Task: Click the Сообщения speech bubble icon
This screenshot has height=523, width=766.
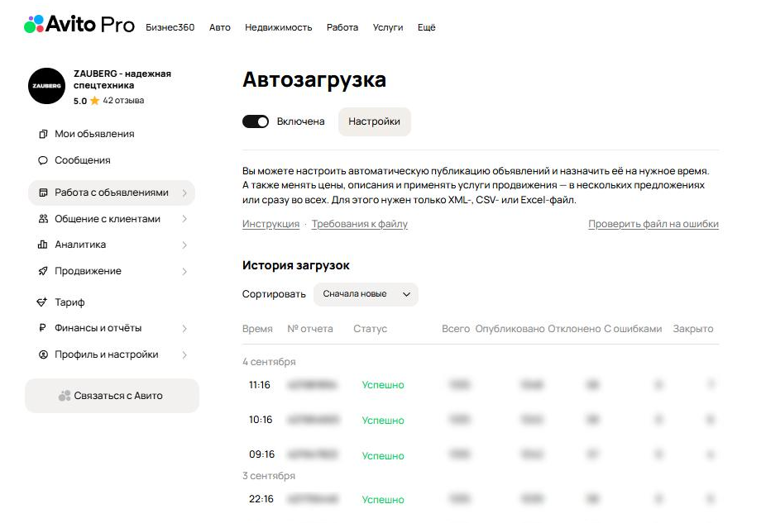Action: click(x=43, y=160)
